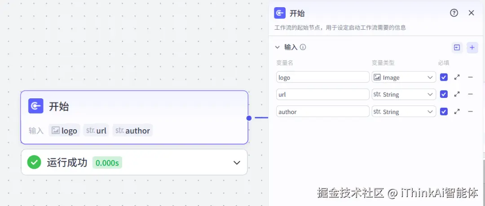Add a new input variable with plus
The height and width of the screenshot is (206, 485).
[x=472, y=48]
